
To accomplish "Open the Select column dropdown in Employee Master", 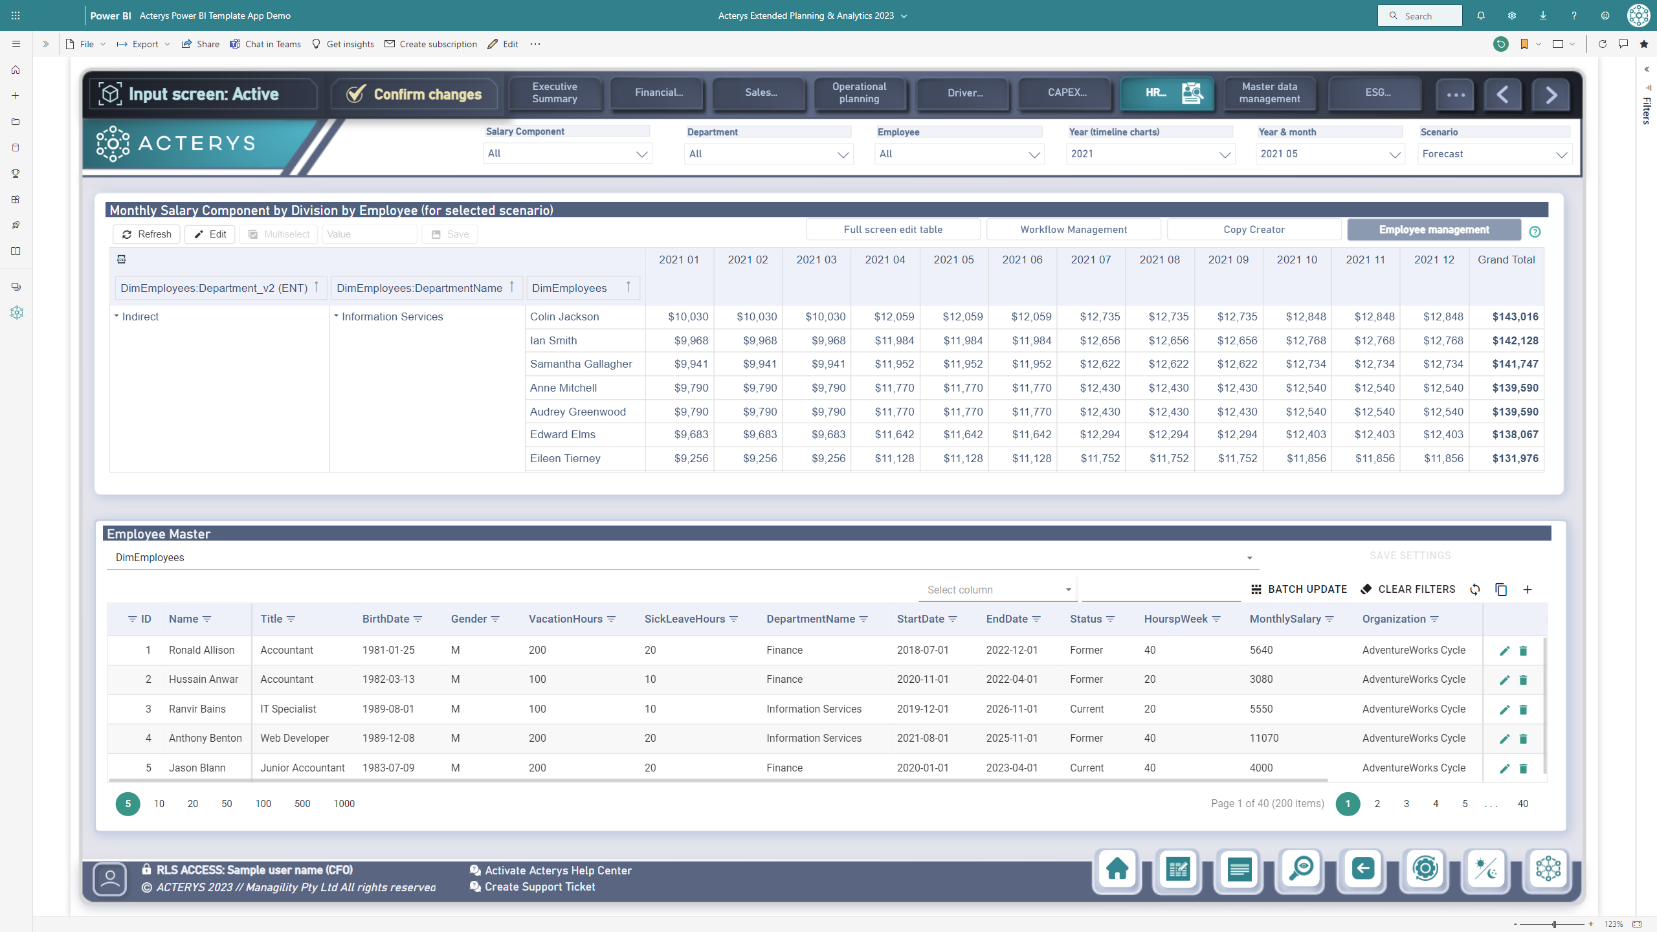I will click(x=997, y=589).
